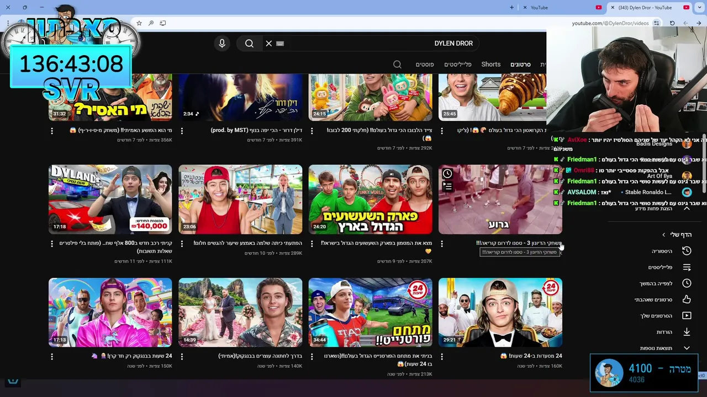Viewport: 707px width, 397px height.
Task: Play the 23:06 classroom surprise thumbnail
Action: point(240,200)
